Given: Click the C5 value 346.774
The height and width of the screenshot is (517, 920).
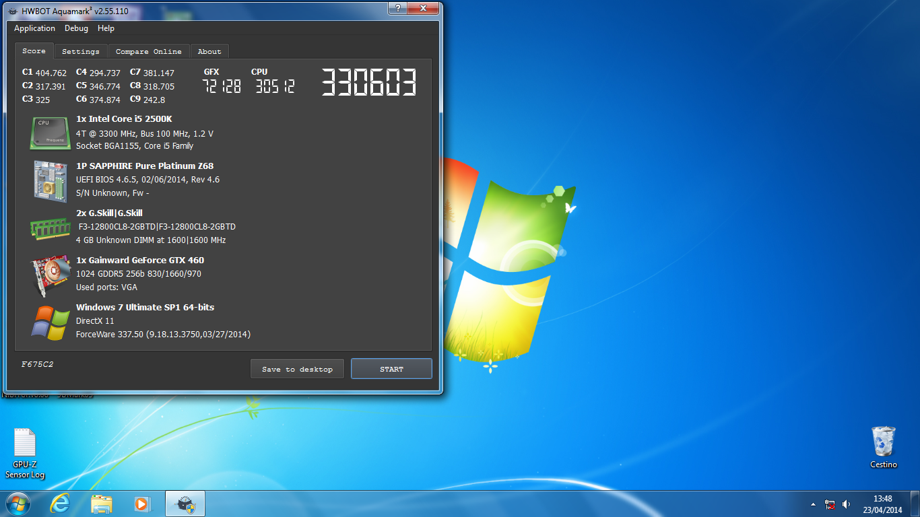Looking at the screenshot, I should pos(104,86).
